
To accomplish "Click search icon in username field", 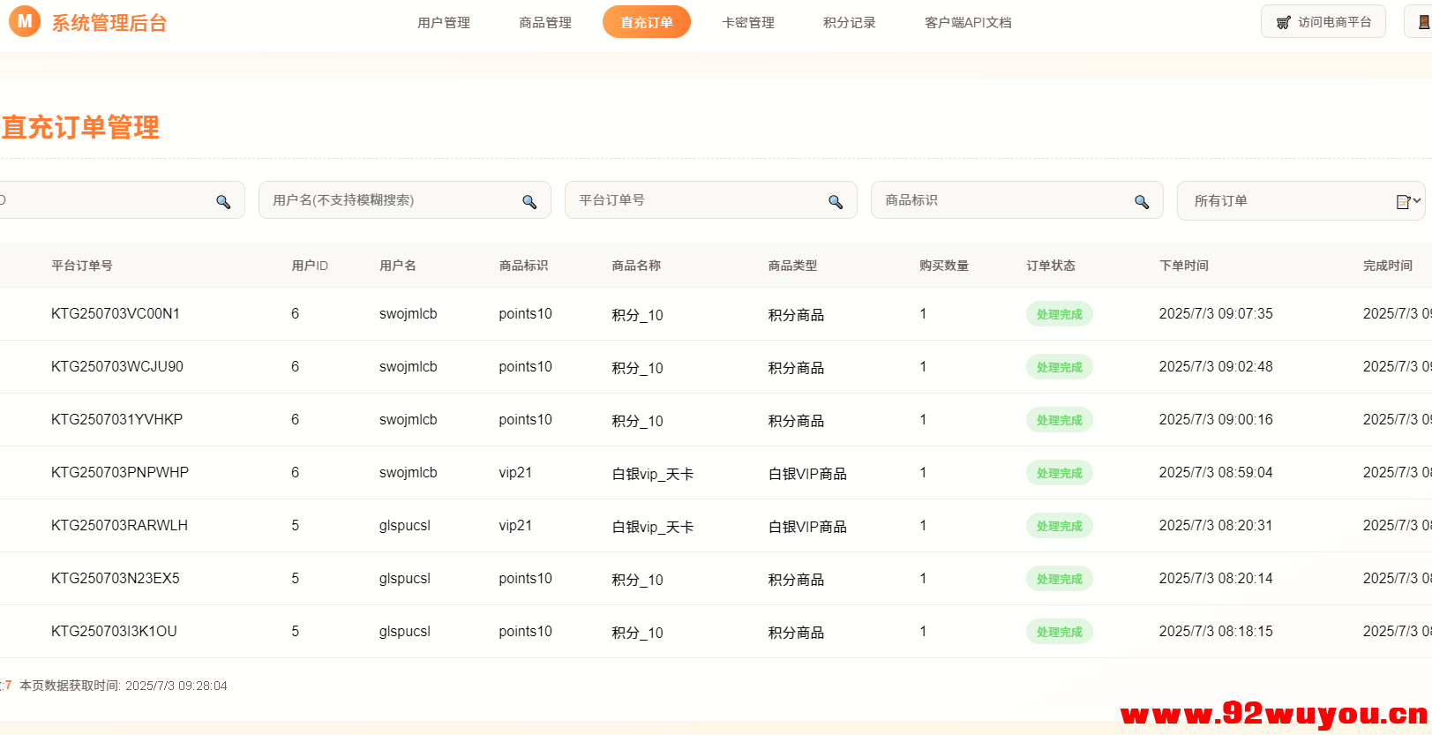I will (x=529, y=202).
